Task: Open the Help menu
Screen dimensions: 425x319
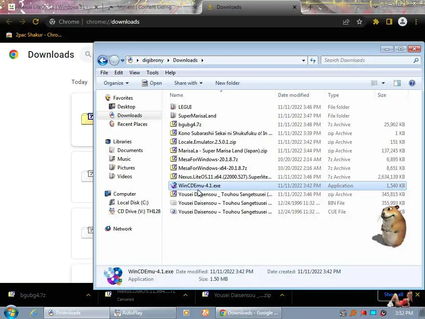Action: [x=170, y=73]
